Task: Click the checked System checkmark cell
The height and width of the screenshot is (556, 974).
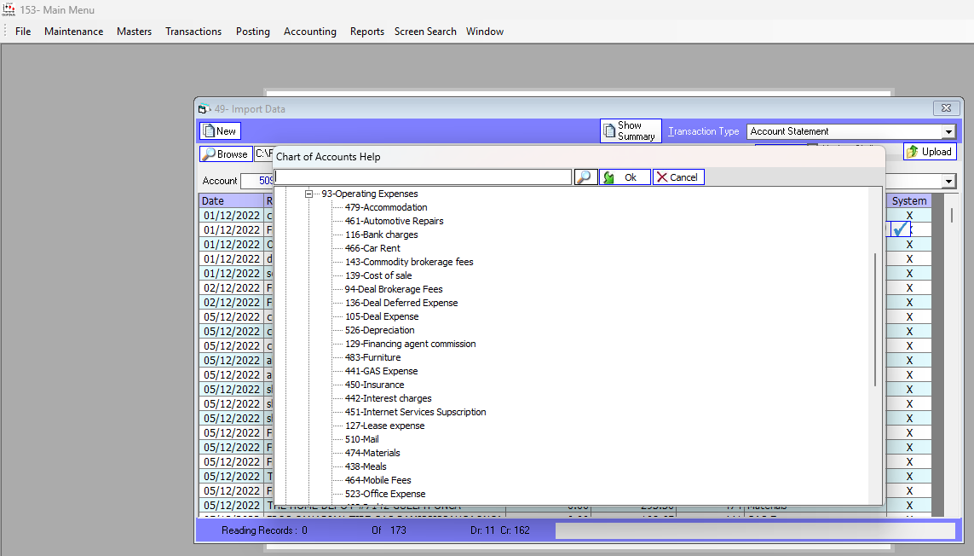Action: (901, 229)
